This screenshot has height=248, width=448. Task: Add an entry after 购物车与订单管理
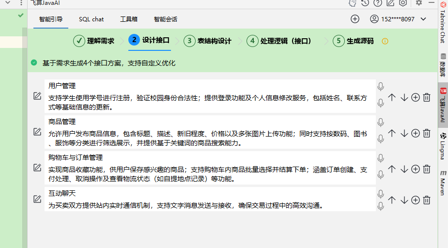click(416, 169)
